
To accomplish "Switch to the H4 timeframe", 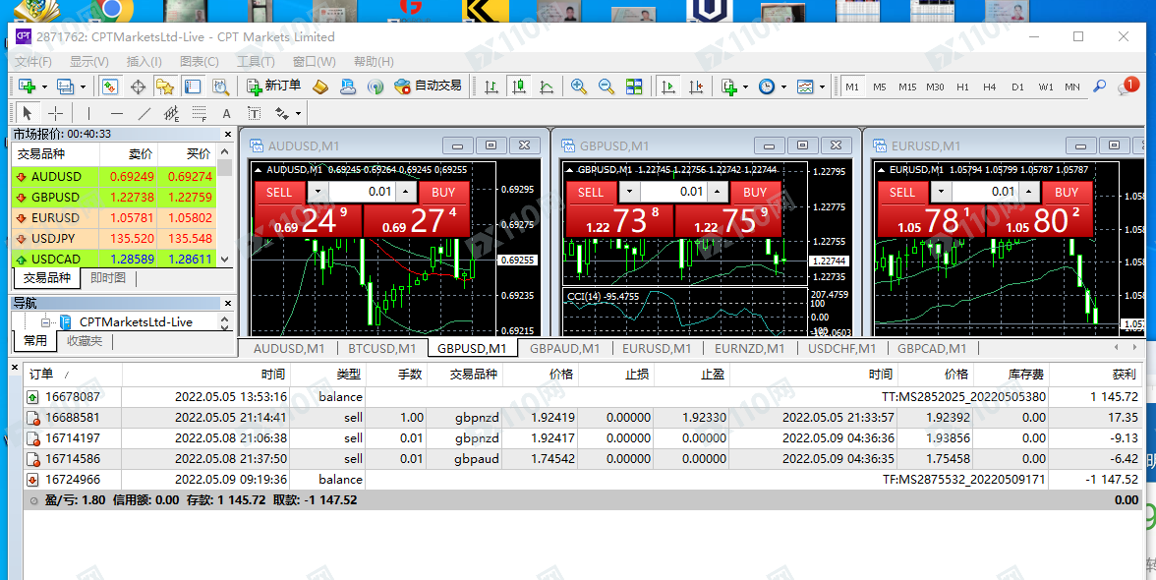I will [989, 87].
